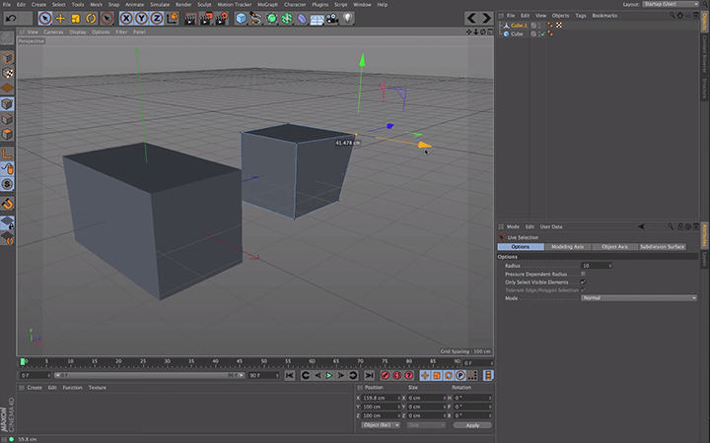Screen dimensions: 710x443
Task: Open Edit Render Settings icon
Action: tap(222, 19)
